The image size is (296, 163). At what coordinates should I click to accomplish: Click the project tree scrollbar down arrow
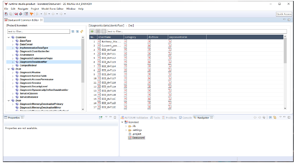(83, 109)
